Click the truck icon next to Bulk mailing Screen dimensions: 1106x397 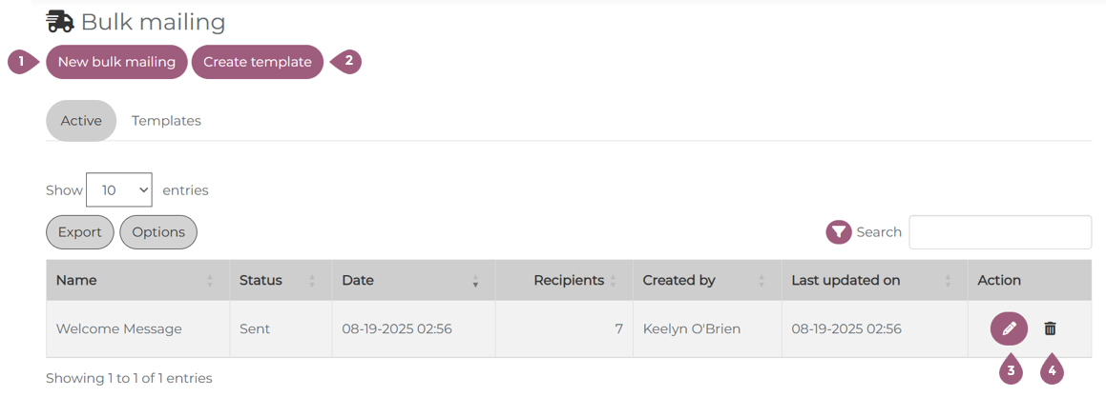point(59,21)
